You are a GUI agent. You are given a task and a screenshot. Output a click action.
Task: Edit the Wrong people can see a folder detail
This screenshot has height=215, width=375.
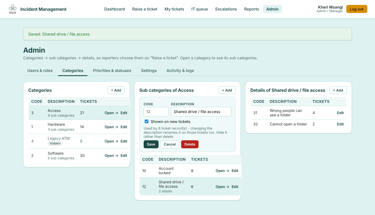pos(341,113)
